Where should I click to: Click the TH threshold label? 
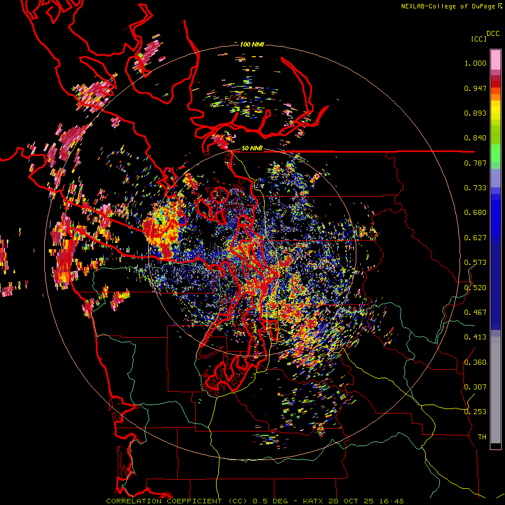[482, 437]
